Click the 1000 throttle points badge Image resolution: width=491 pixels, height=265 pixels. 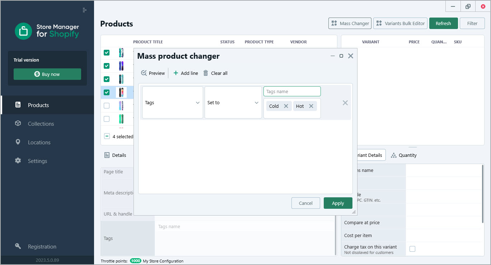[x=136, y=261]
